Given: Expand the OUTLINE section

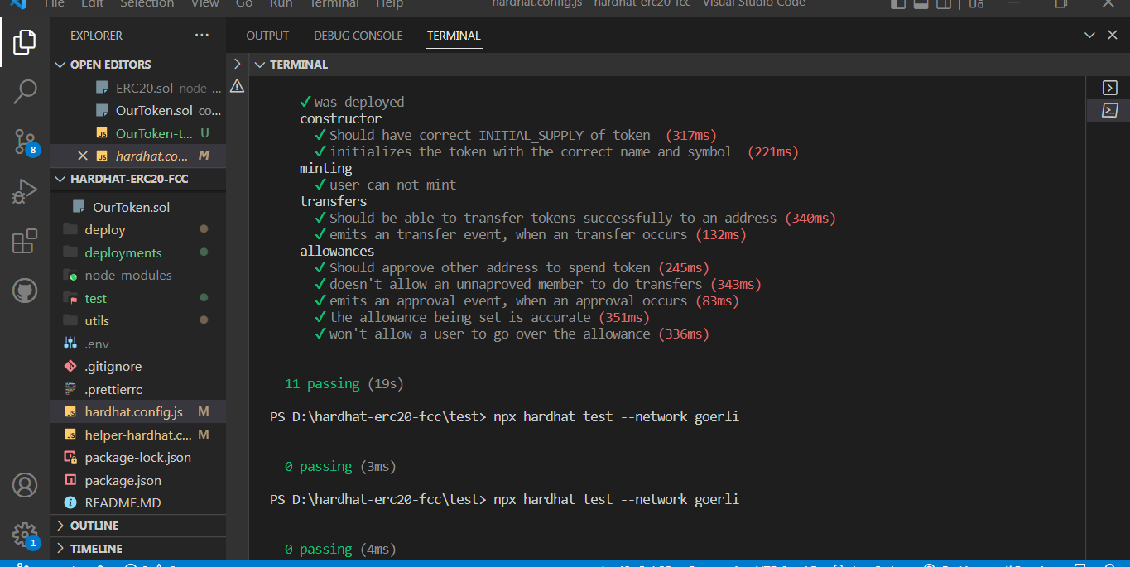Looking at the screenshot, I should coord(137,526).
